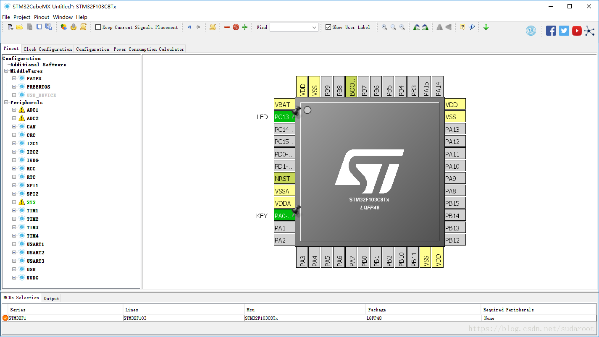Click the green PA0 KEY pin
The height and width of the screenshot is (337, 599).
click(284, 216)
